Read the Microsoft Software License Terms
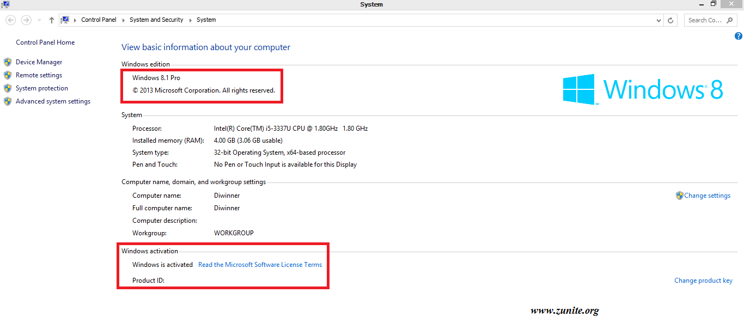The image size is (744, 323). [260, 265]
